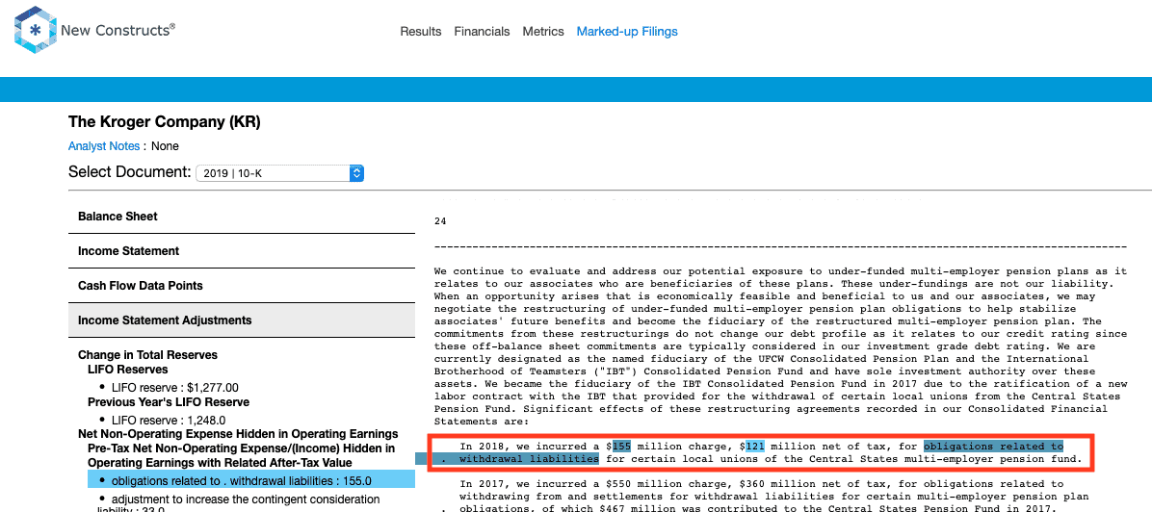Expand the Income Statement section

tap(242, 251)
